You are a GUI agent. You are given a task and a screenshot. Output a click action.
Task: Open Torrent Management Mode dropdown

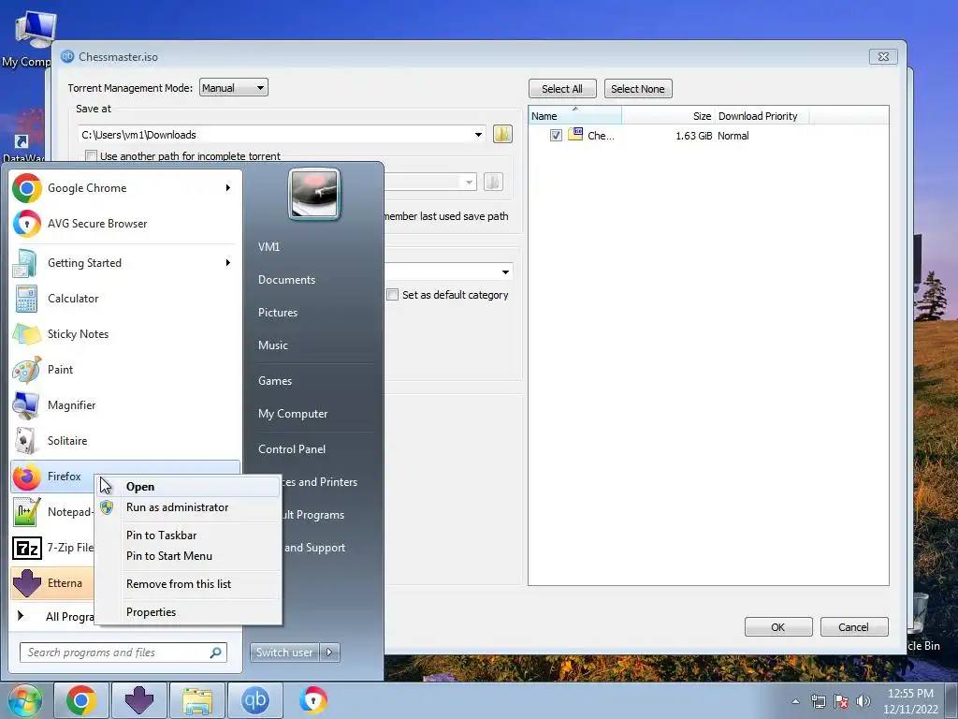coord(233,87)
